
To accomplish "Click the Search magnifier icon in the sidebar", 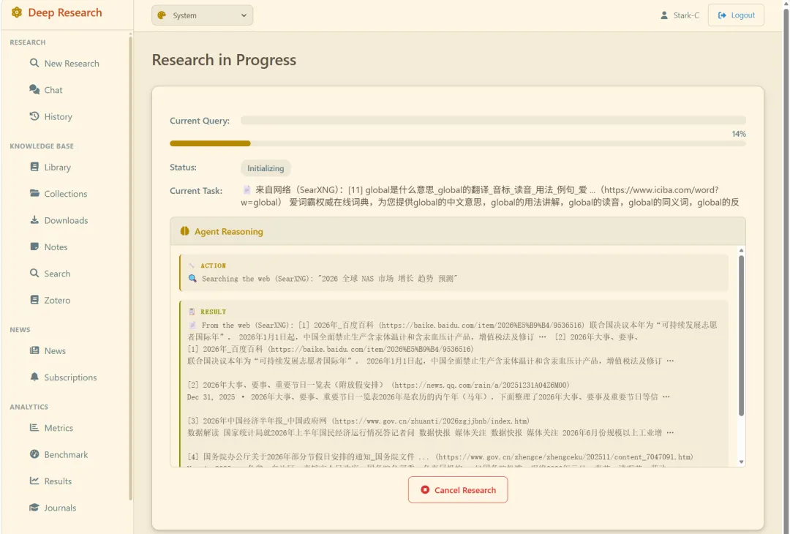I will 34,273.
